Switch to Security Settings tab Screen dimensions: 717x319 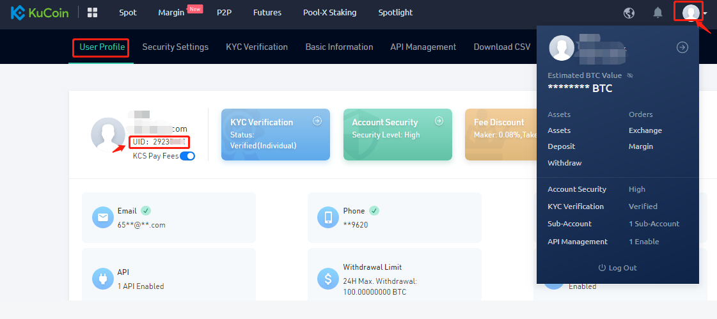point(175,47)
